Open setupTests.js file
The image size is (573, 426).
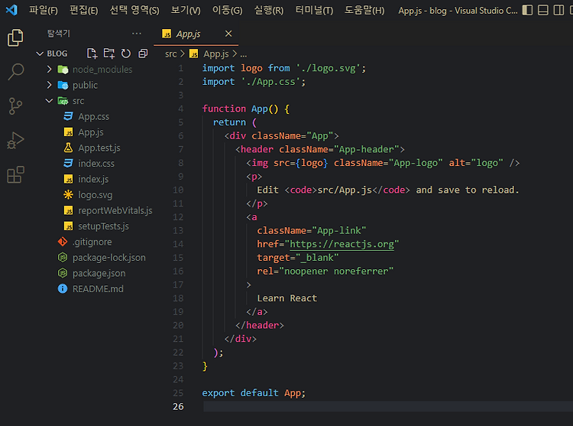point(103,226)
